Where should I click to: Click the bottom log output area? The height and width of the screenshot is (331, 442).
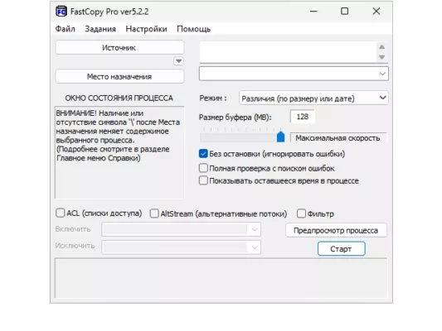point(221,278)
